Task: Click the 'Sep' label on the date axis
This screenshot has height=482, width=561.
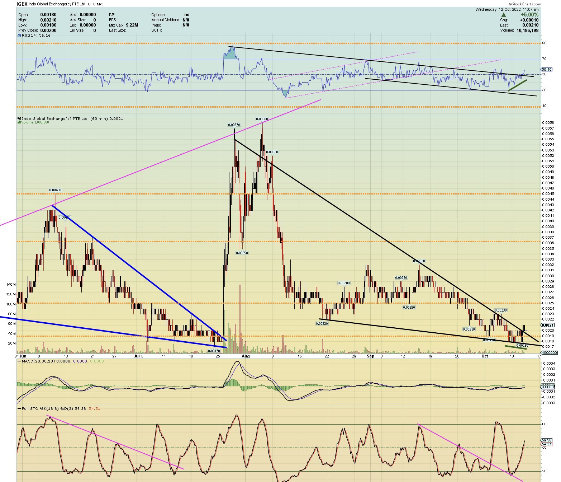Action: click(371, 356)
